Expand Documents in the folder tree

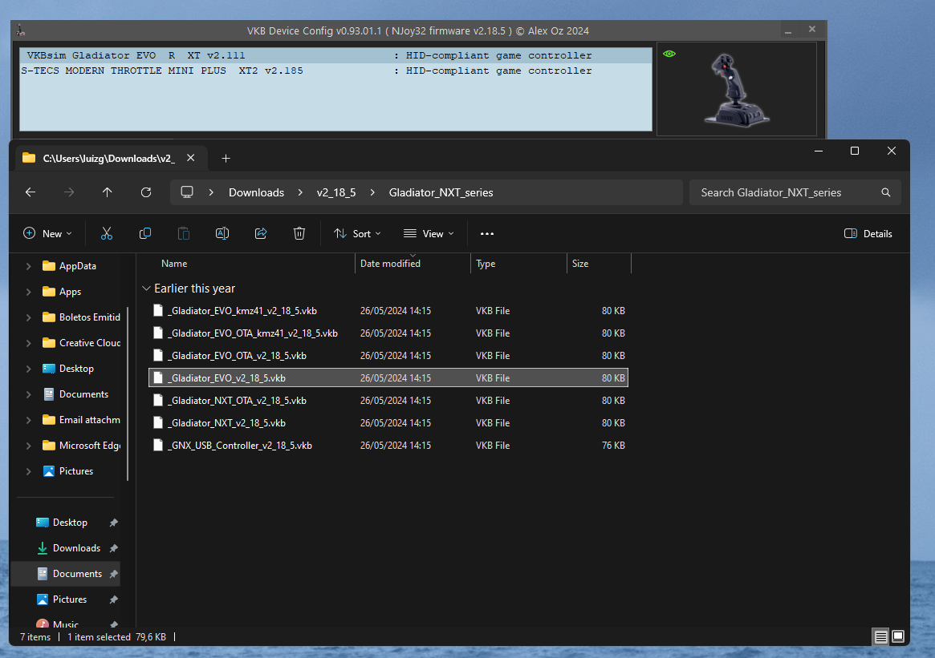point(29,394)
